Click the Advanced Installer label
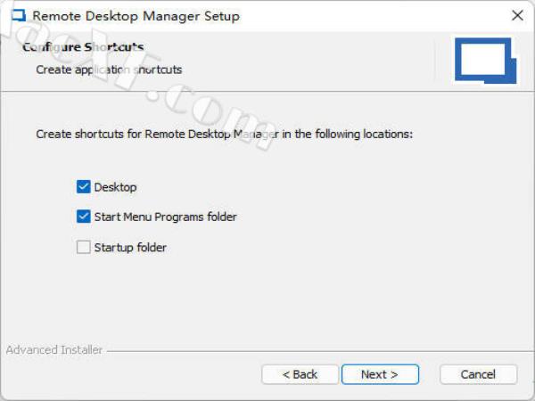 (x=53, y=350)
